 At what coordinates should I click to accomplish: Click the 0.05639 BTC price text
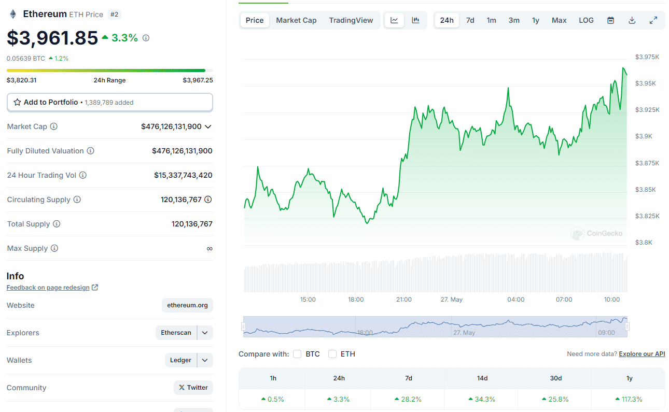26,58
